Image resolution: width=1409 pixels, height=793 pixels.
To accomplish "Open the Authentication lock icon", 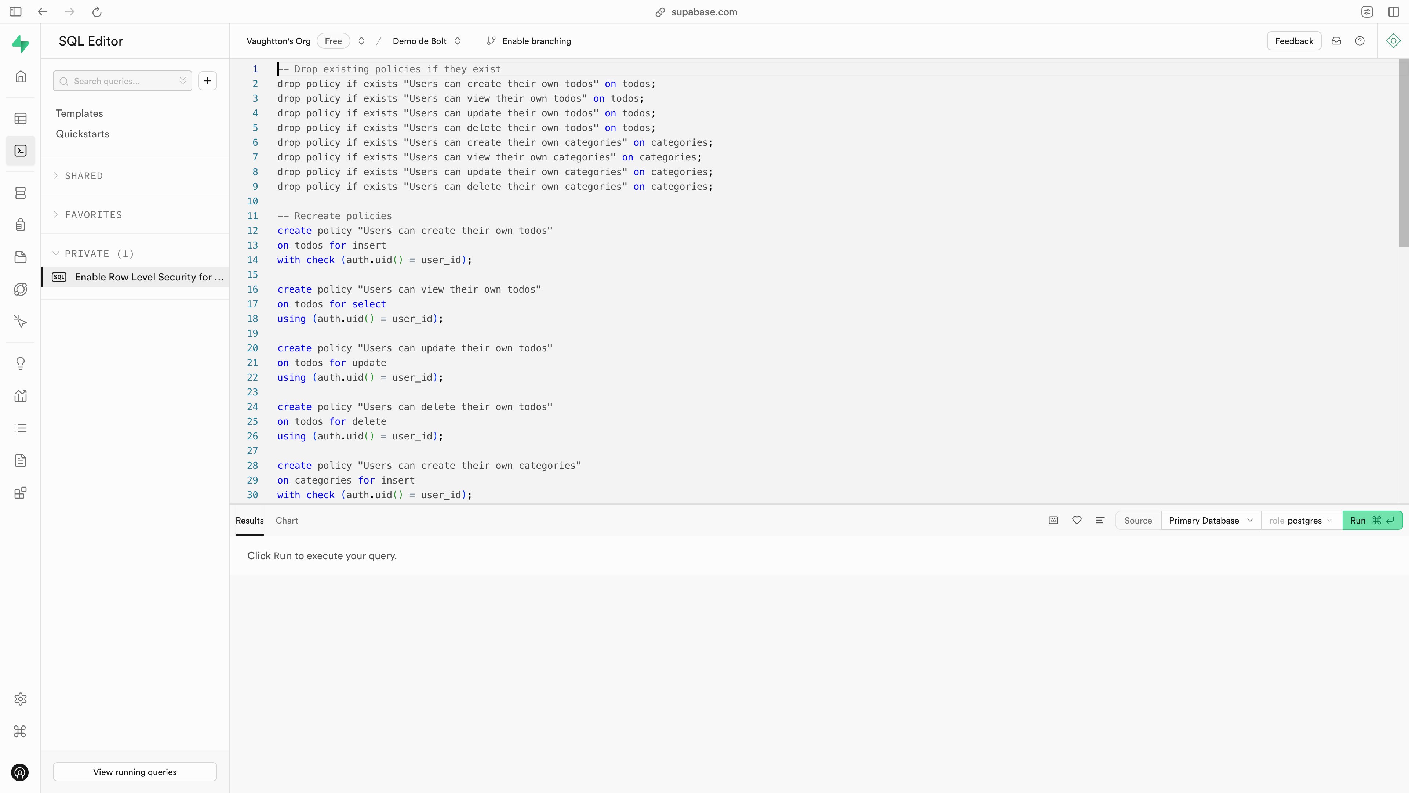I will (x=20, y=224).
